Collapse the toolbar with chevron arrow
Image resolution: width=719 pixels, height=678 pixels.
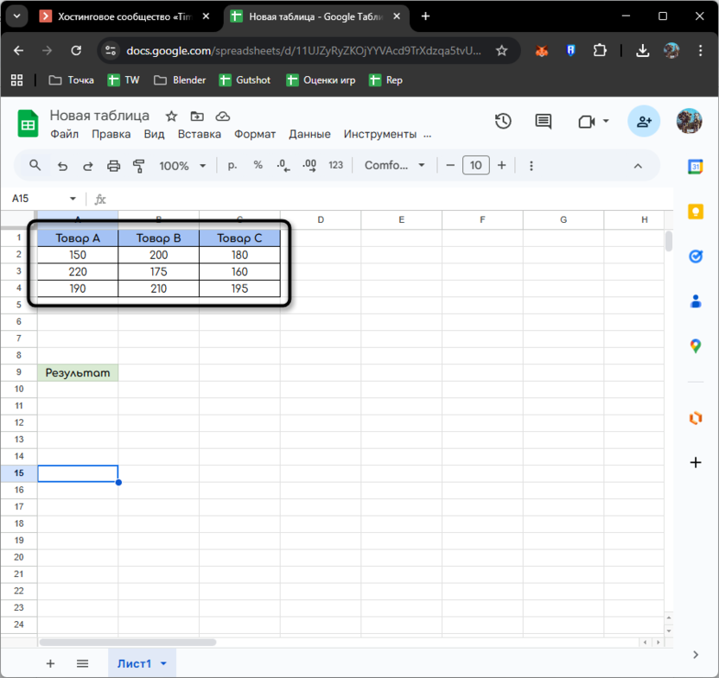(638, 166)
